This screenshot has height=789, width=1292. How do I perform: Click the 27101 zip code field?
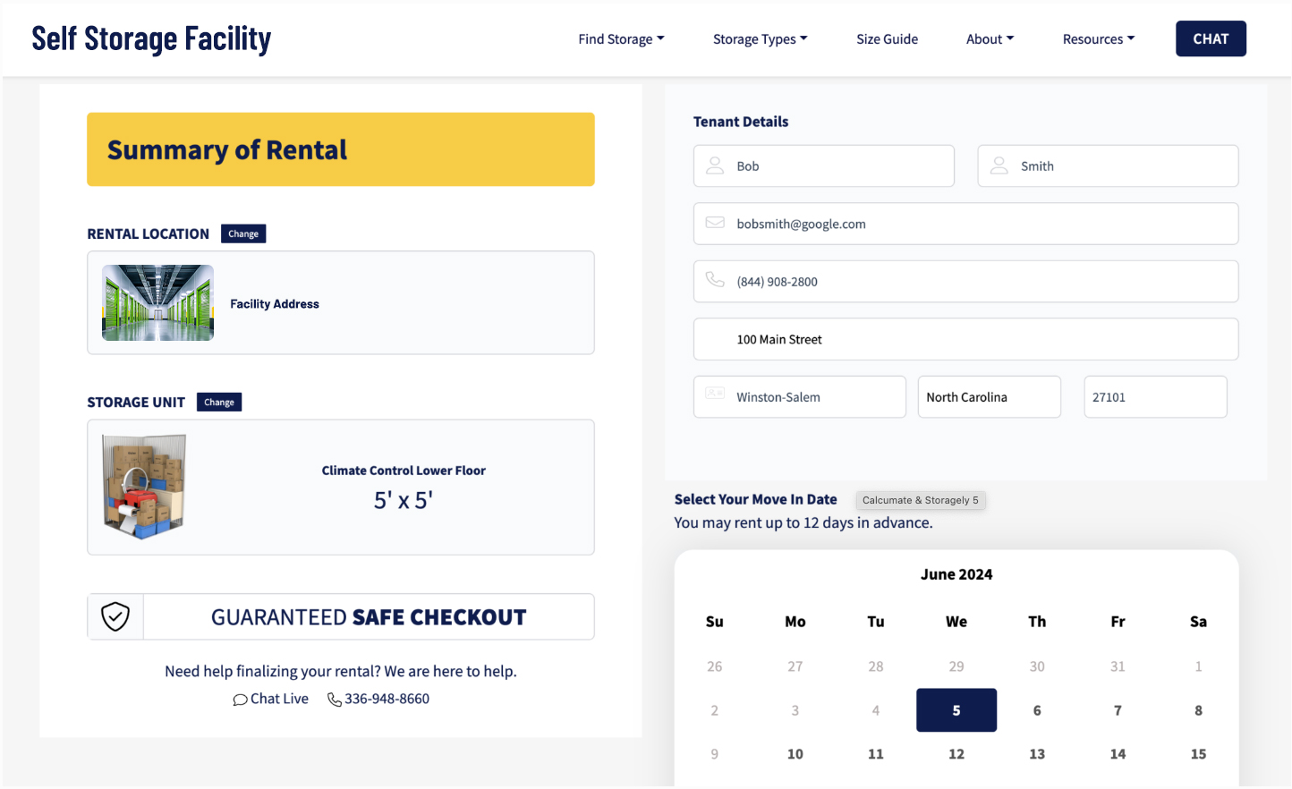[1155, 397]
